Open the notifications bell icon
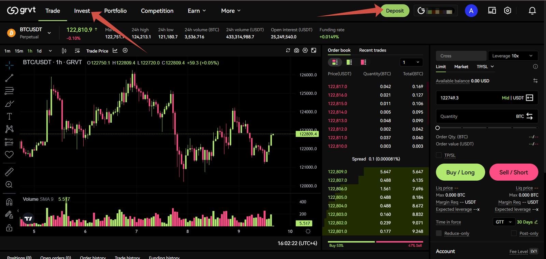Viewport: 546px width, 259px height. [x=532, y=11]
